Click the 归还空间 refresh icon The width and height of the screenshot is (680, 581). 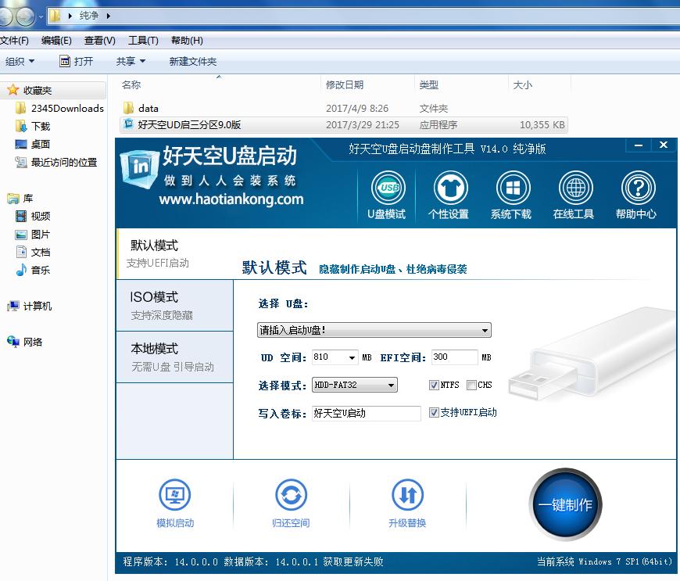coord(291,495)
